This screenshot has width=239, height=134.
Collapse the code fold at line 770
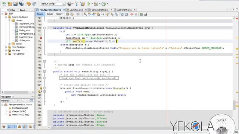pyautogui.click(x=44, y=28)
